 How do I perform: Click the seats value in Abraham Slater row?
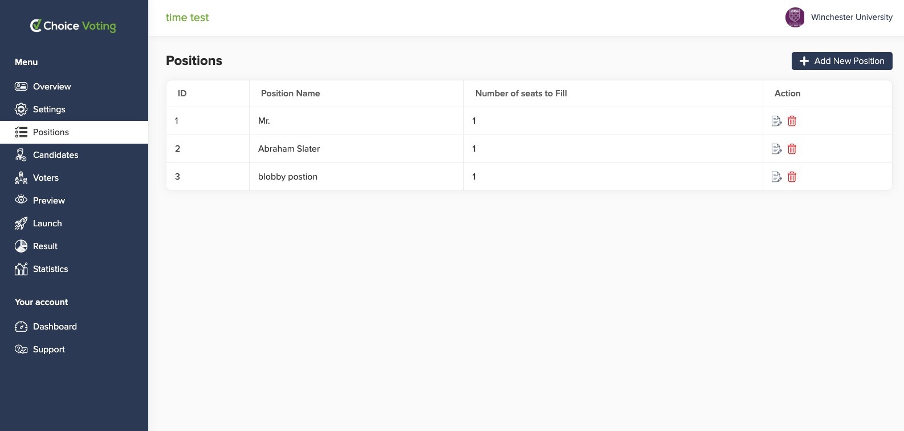coord(474,149)
